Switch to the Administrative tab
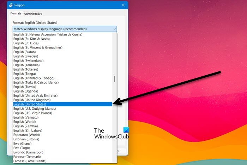This screenshot has height=165, width=247. pos(33,14)
